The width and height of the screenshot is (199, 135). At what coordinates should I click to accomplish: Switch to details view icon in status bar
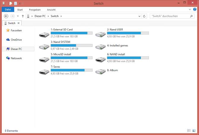pos(189,131)
